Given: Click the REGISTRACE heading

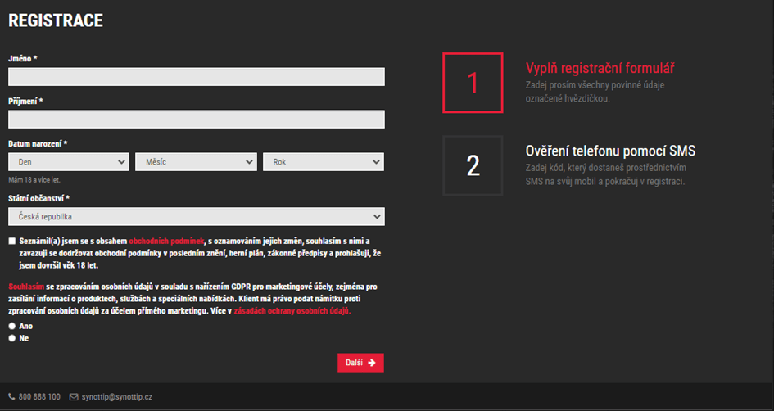Looking at the screenshot, I should [56, 20].
